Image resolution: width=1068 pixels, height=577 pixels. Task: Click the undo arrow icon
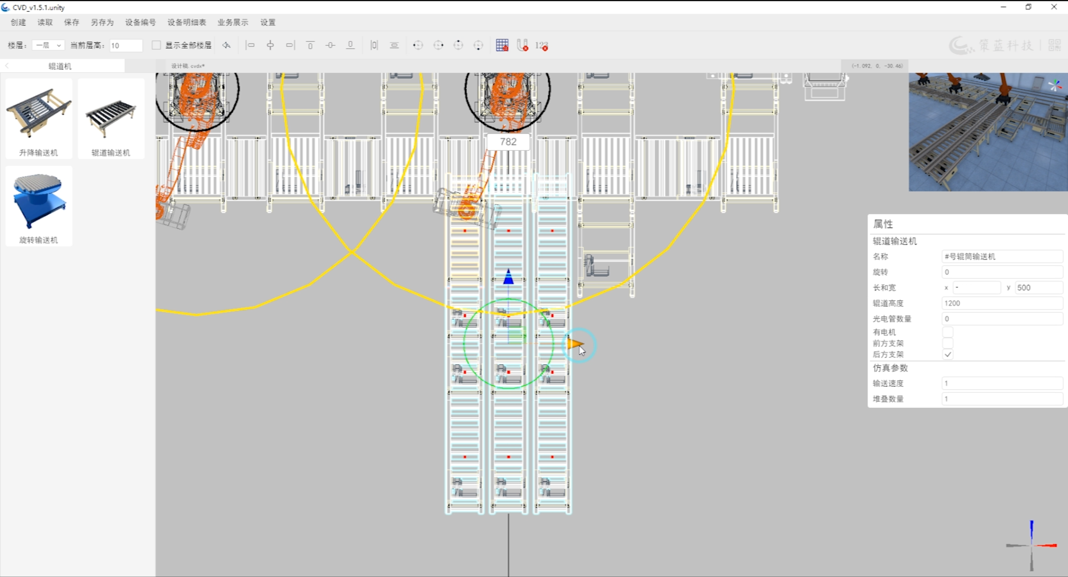click(226, 45)
